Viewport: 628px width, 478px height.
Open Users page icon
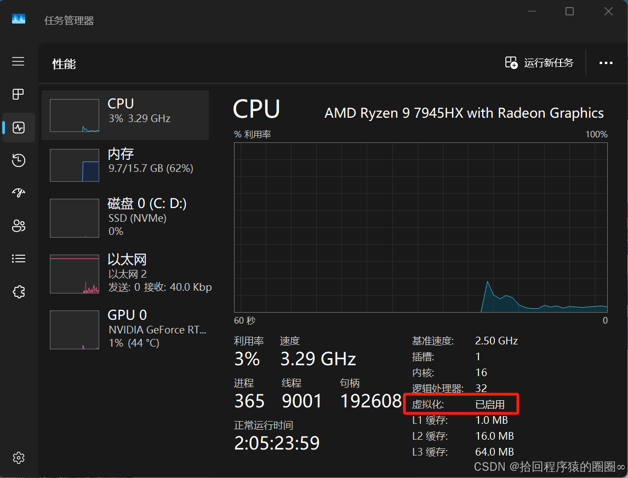click(19, 226)
